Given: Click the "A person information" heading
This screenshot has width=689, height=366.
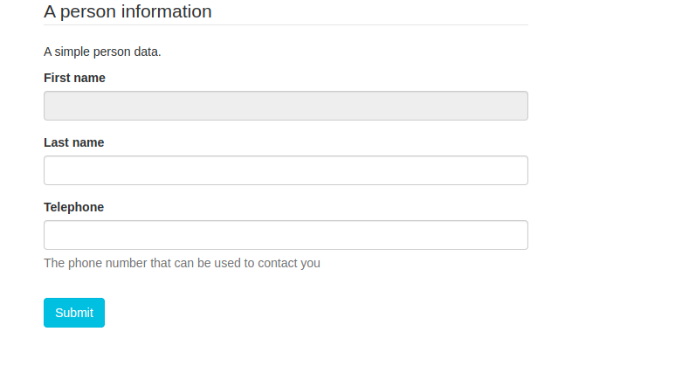Looking at the screenshot, I should pyautogui.click(x=127, y=11).
